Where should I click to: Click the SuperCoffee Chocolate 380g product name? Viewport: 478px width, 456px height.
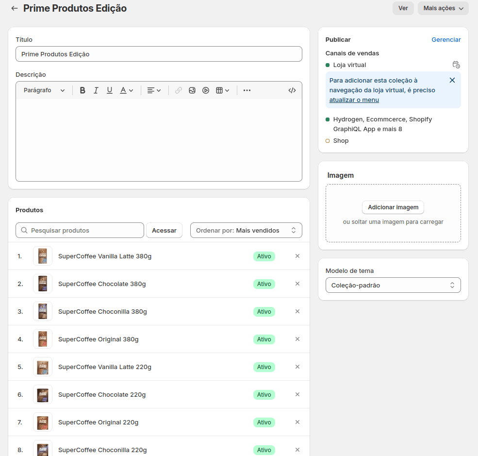102,284
